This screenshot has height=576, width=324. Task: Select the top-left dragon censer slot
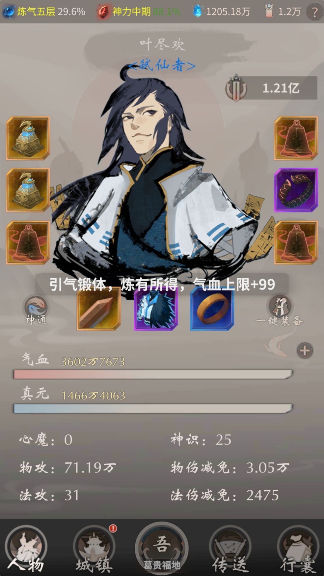[x=28, y=138]
